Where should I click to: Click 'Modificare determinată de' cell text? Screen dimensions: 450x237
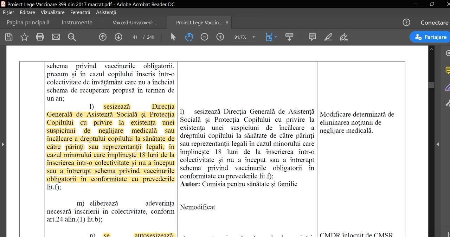[x=357, y=114]
